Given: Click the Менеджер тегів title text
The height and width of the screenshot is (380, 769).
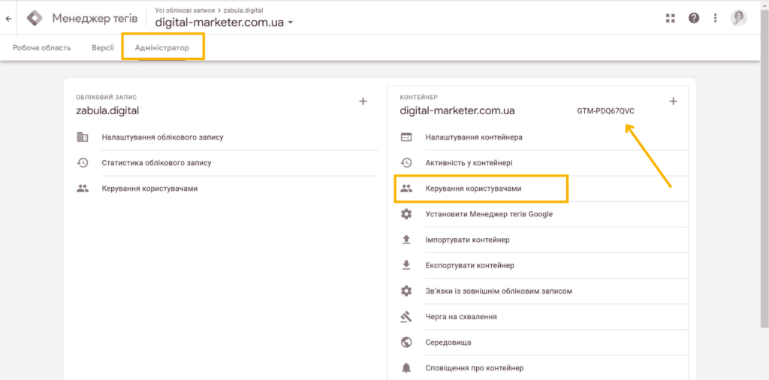Looking at the screenshot, I should (95, 19).
